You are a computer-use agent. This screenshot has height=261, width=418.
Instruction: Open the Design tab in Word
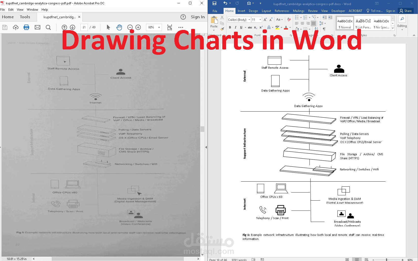click(253, 11)
